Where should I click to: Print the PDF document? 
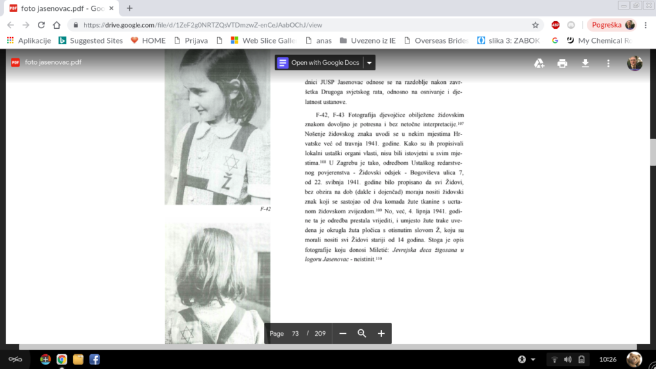(x=562, y=63)
